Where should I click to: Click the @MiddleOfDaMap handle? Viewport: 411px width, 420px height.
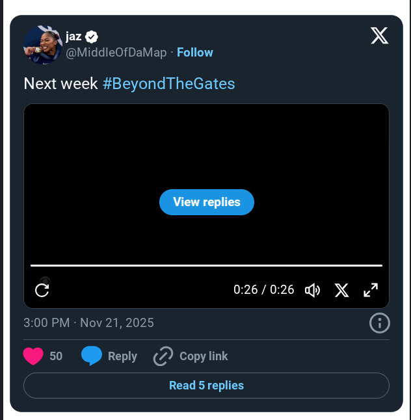[116, 53]
